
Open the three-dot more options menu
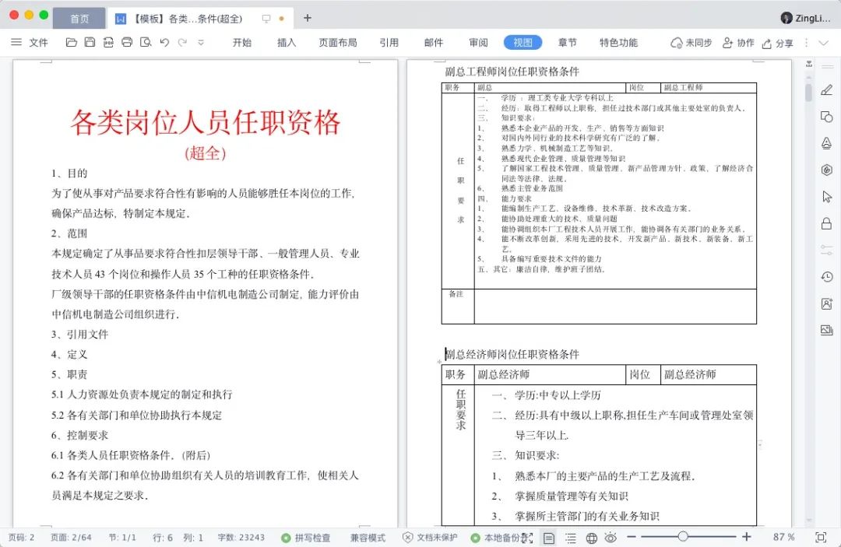[806, 42]
